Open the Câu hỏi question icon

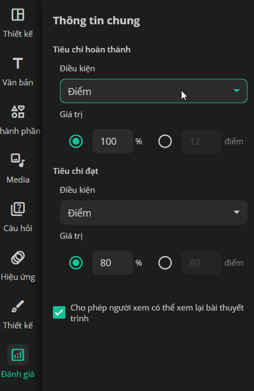(18, 208)
